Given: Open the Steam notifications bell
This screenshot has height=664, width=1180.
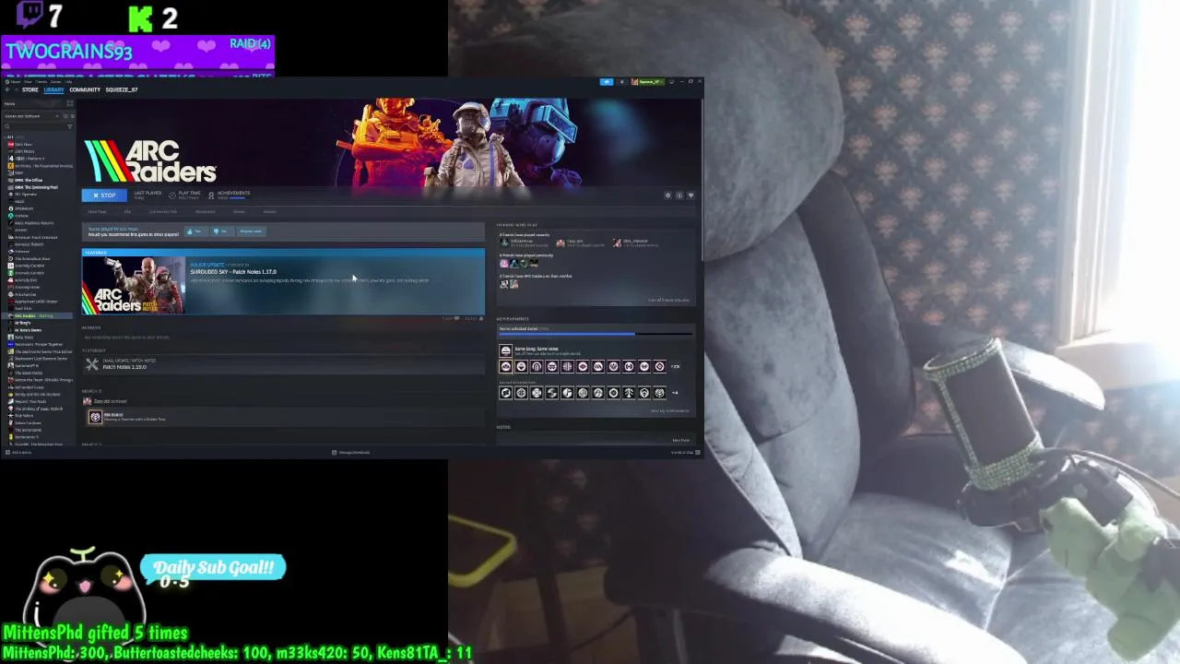Looking at the screenshot, I should 622,82.
